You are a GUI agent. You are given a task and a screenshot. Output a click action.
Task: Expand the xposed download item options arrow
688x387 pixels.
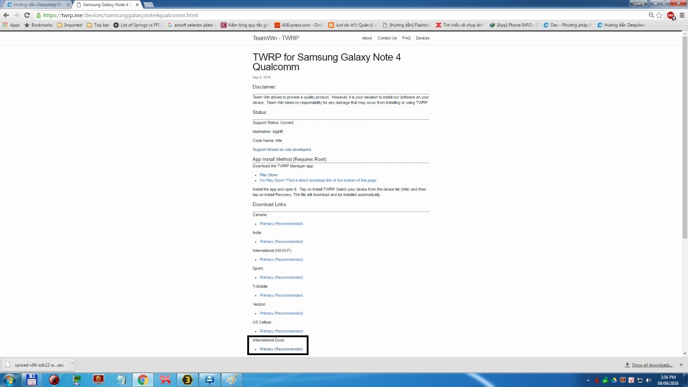(x=72, y=364)
